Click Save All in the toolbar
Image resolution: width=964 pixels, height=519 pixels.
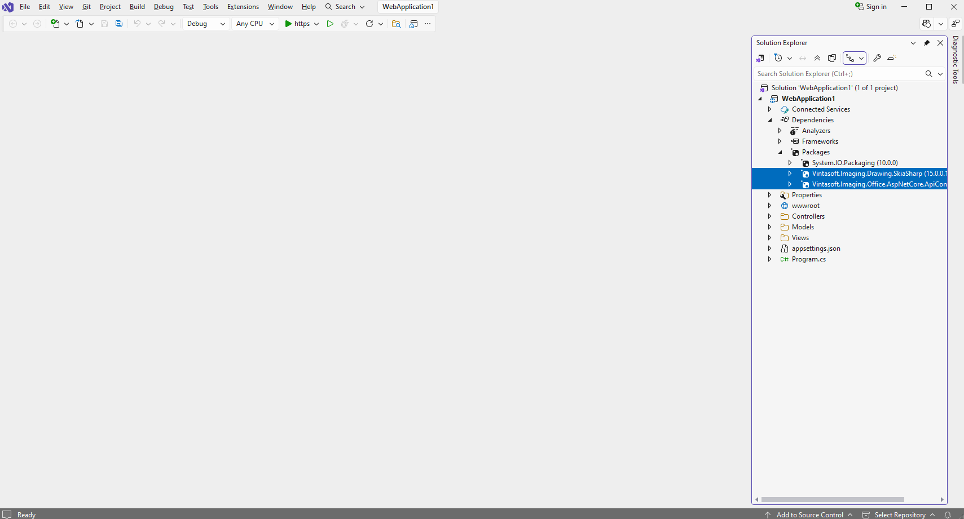(x=119, y=24)
